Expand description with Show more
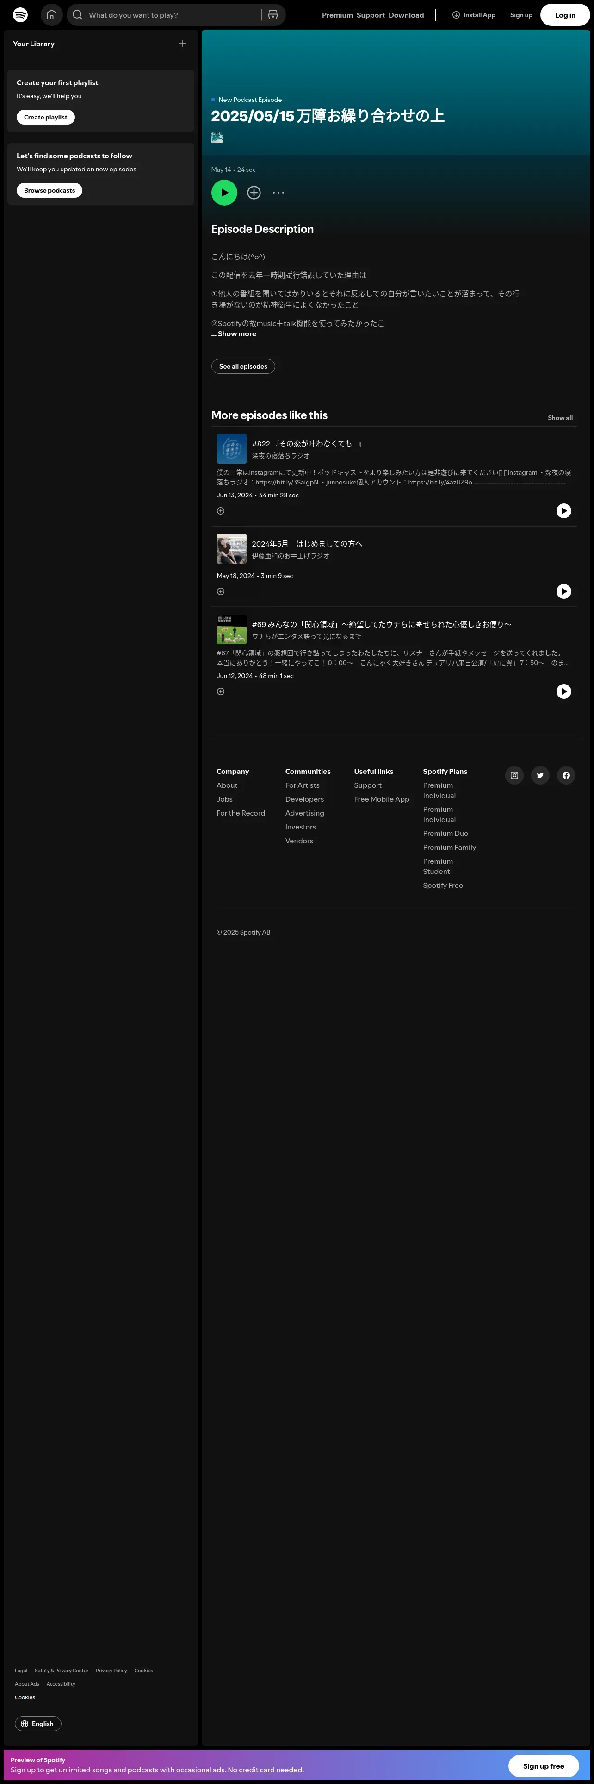594x1784 pixels. [234, 334]
